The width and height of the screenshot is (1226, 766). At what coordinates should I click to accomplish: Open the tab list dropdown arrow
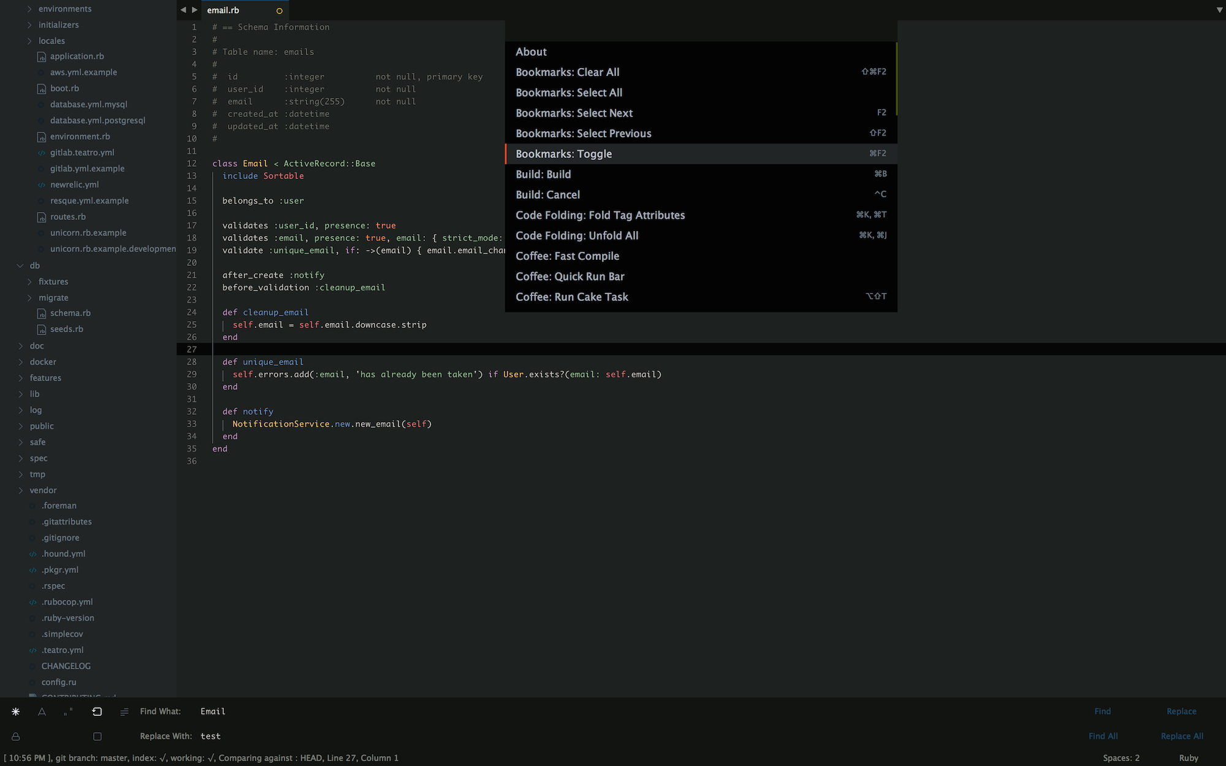point(1219,10)
